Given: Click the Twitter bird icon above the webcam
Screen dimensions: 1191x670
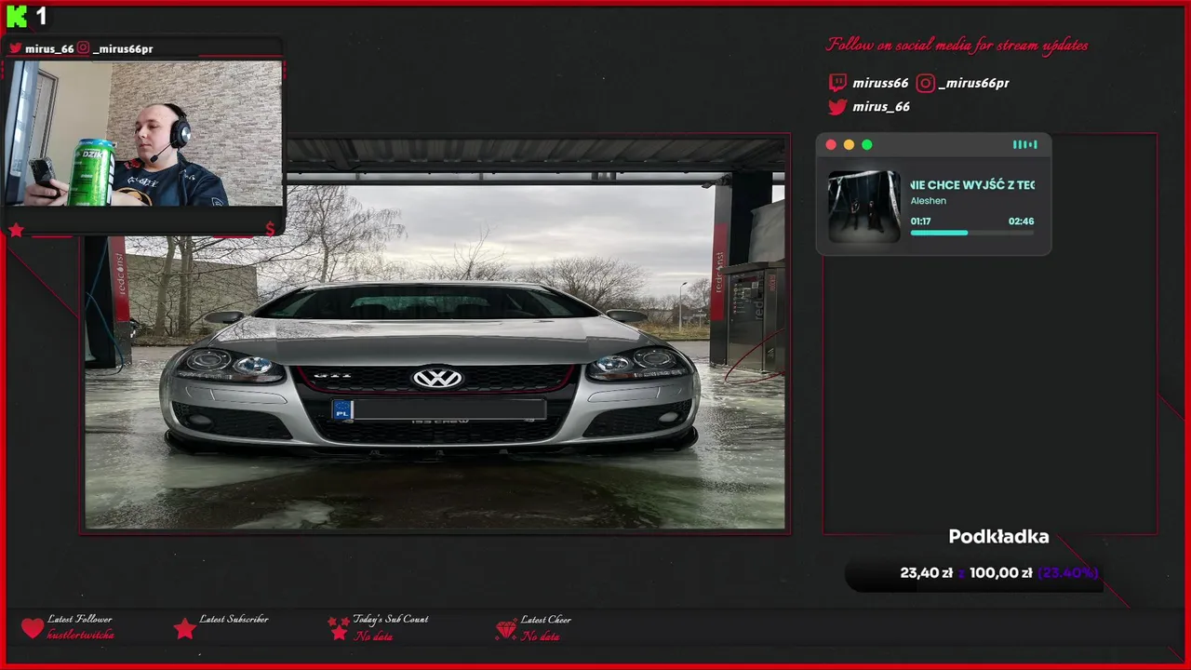Looking at the screenshot, I should point(16,48).
